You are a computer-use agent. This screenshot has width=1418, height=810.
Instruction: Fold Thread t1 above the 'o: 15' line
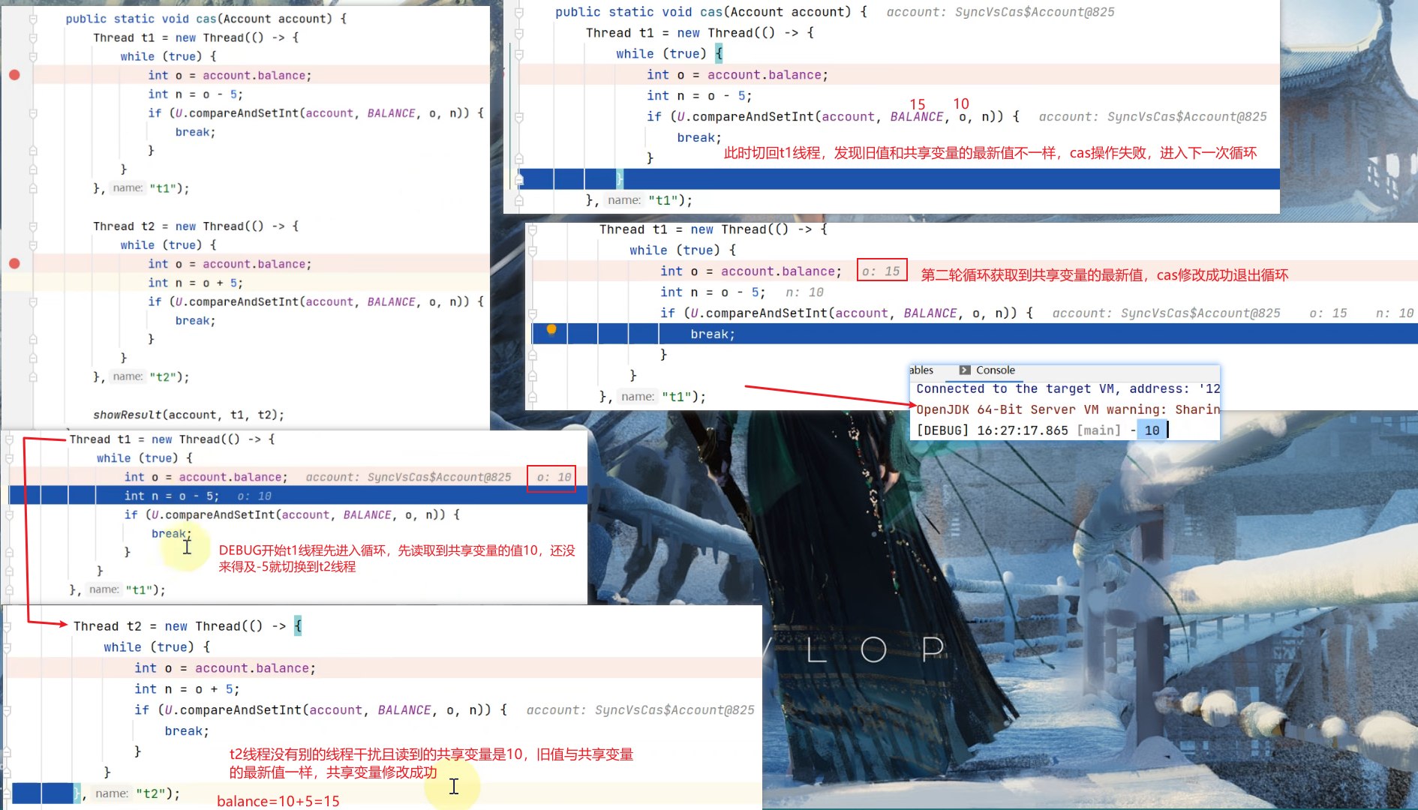533,229
